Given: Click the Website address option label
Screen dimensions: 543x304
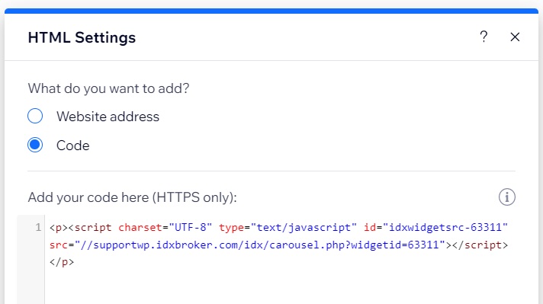Looking at the screenshot, I should (108, 117).
